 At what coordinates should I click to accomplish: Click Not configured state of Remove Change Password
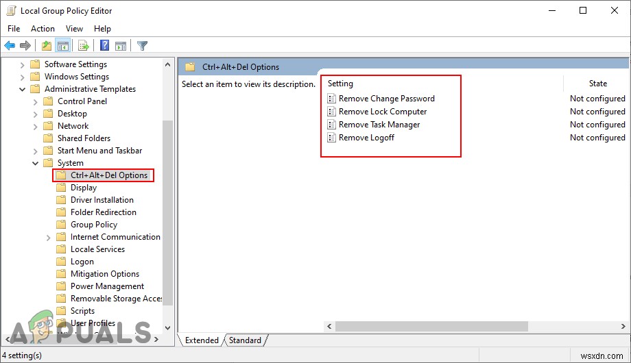(597, 99)
